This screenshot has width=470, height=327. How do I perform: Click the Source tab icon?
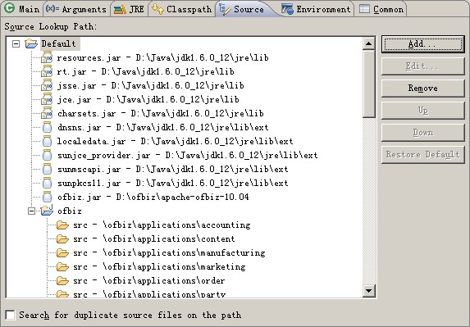(x=225, y=9)
